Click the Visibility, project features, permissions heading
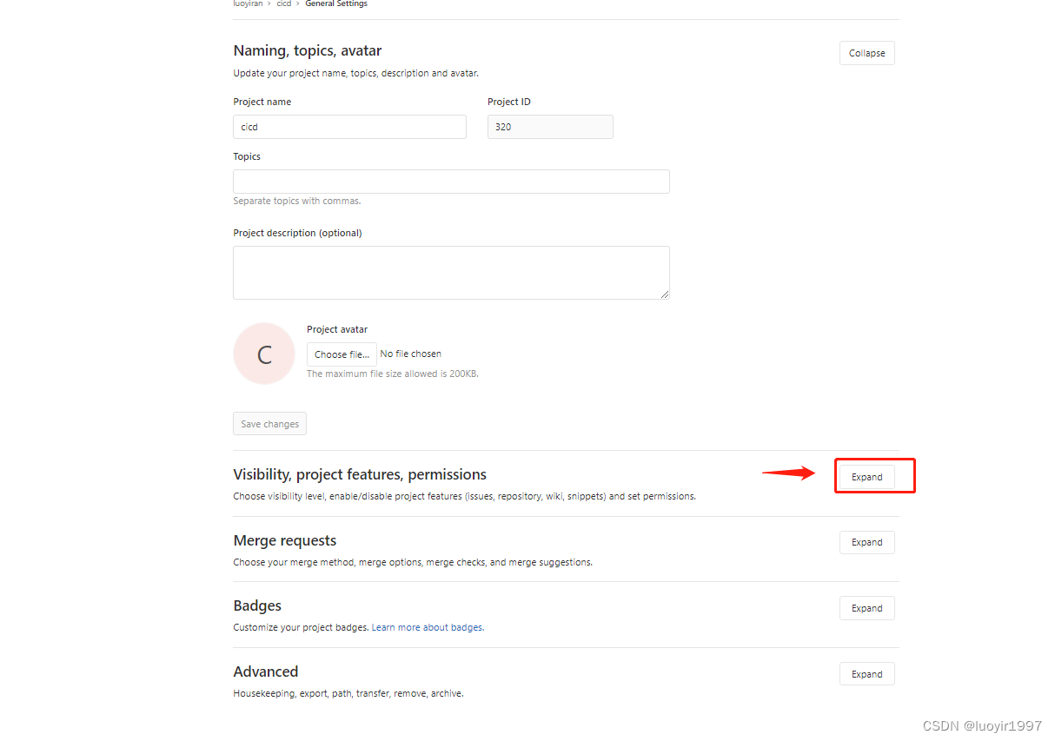The image size is (1055, 741). coord(360,474)
